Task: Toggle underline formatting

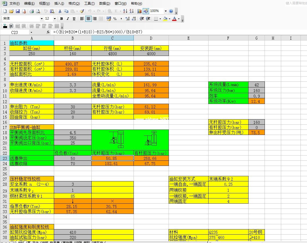Action: [74, 18]
